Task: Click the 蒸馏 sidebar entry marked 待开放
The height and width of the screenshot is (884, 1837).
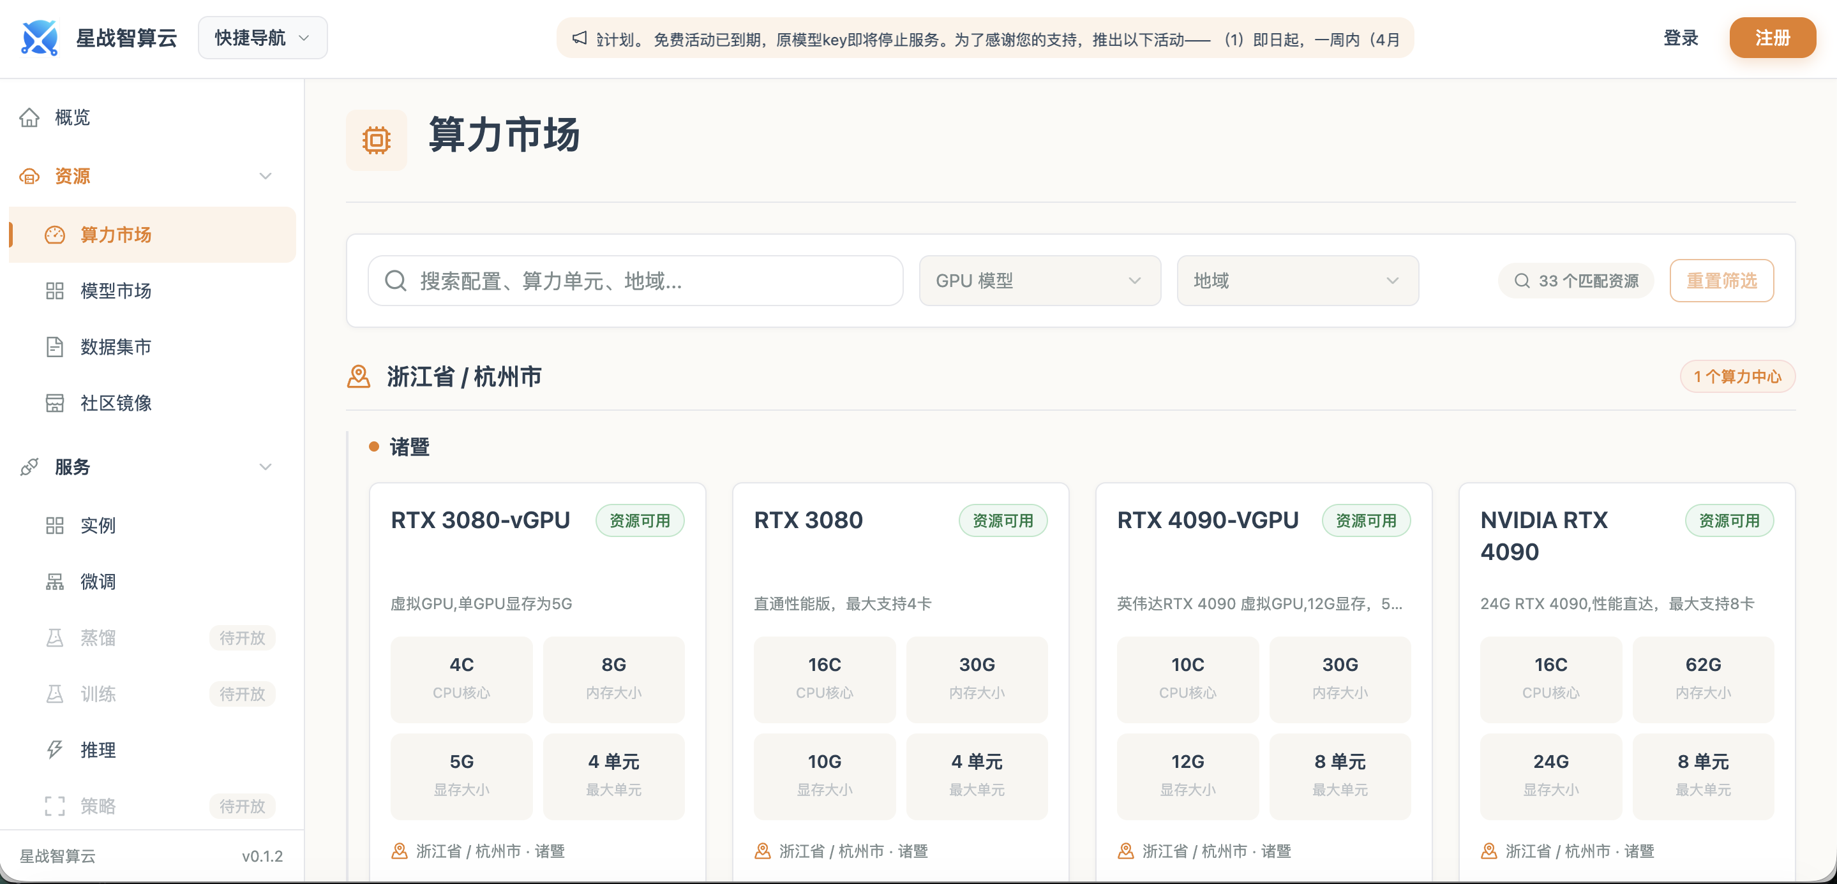Action: [98, 638]
